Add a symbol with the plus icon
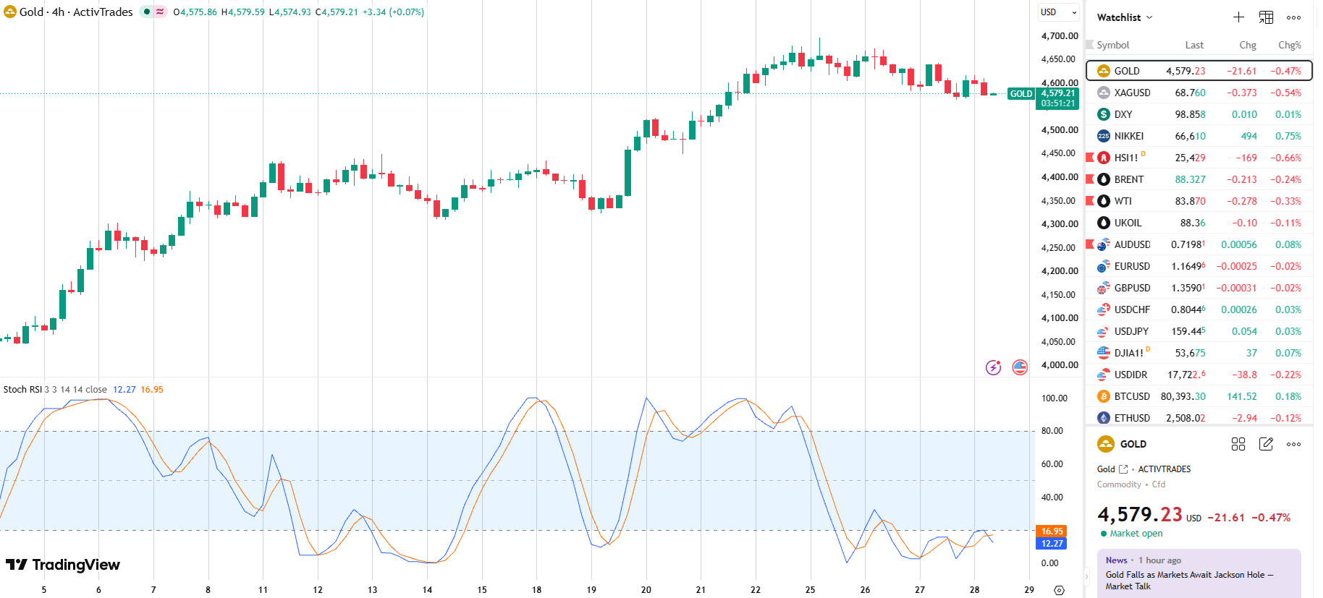The height and width of the screenshot is (598, 1323). pyautogui.click(x=1238, y=17)
